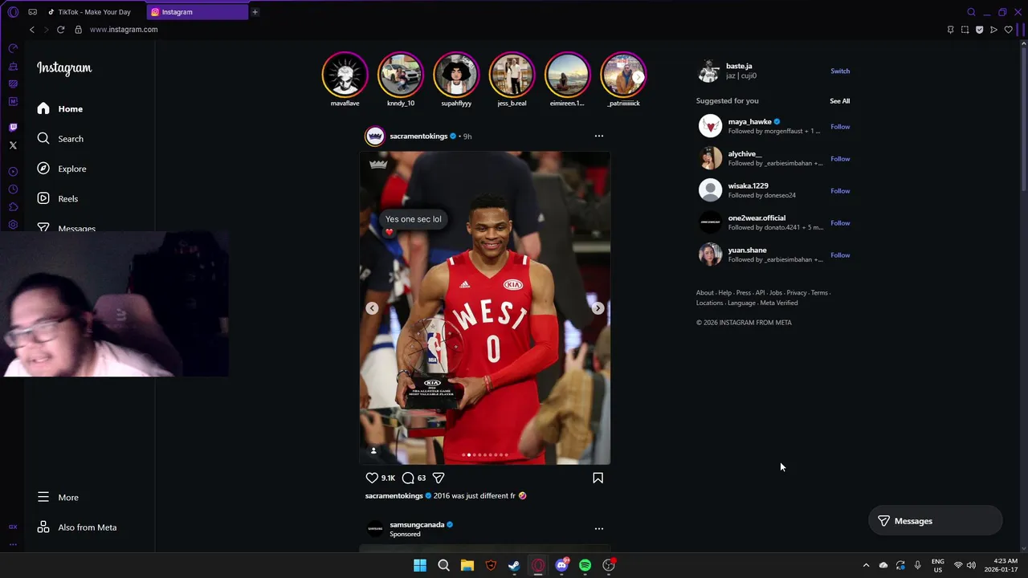Follow alychive__ from suggestions
Screen dimensions: 1028x578
[840, 159]
